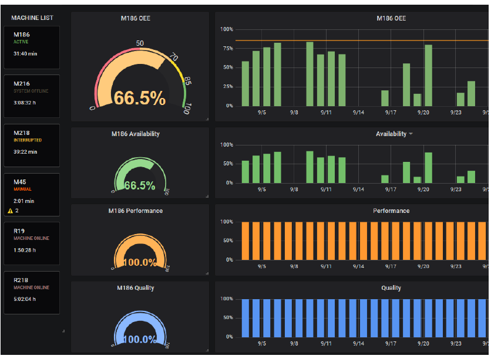Open the M218 interrupted machine card
Screen dimensions: 491x359
(x=32, y=145)
